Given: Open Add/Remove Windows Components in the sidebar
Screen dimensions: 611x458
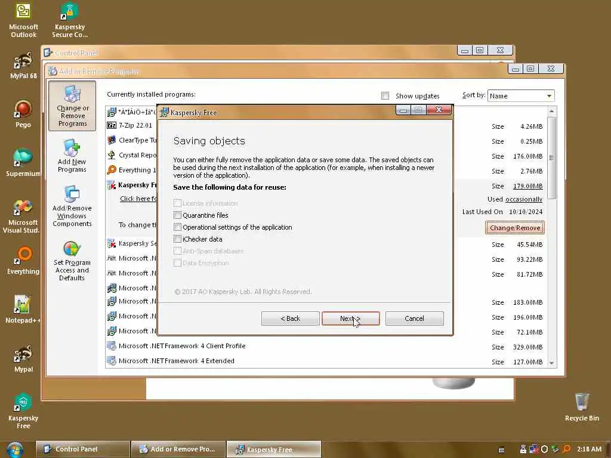Looking at the screenshot, I should coord(72,206).
